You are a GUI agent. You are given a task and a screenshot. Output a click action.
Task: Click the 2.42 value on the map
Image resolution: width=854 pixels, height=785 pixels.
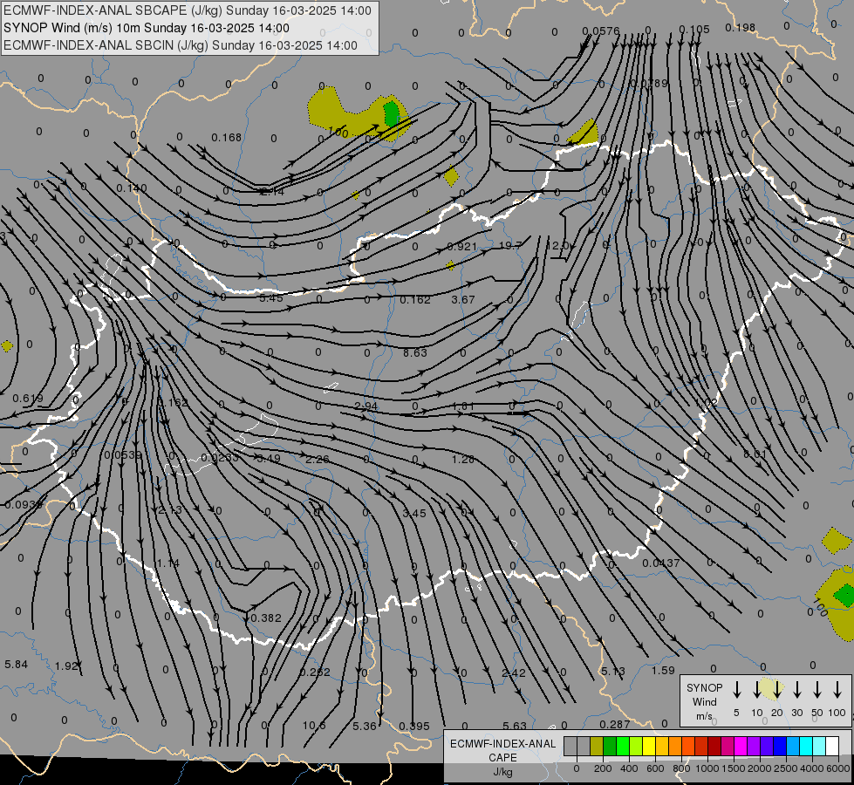(x=514, y=672)
